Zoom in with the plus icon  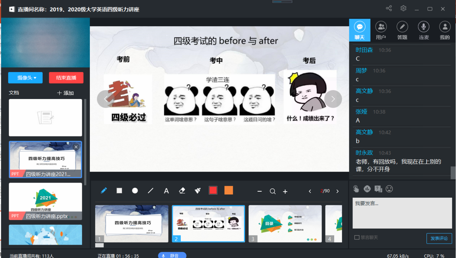[x=285, y=192]
